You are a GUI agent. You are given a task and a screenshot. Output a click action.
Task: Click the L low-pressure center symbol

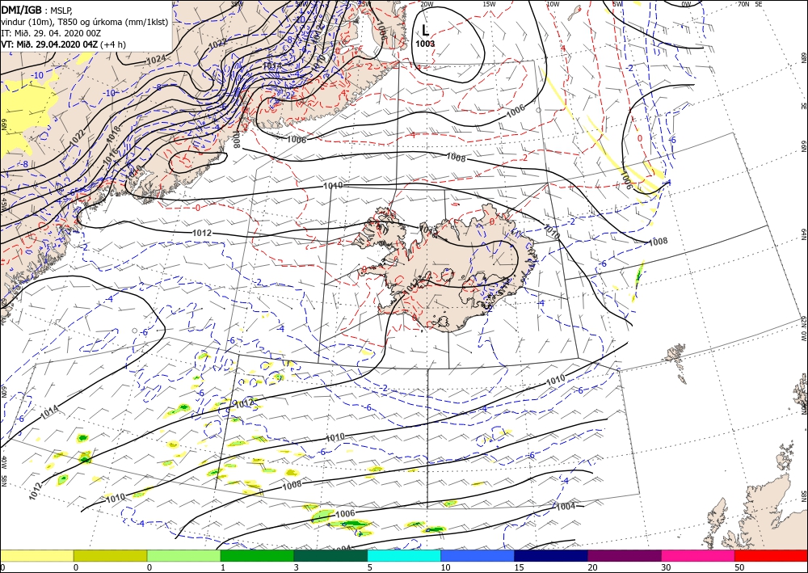pos(425,30)
